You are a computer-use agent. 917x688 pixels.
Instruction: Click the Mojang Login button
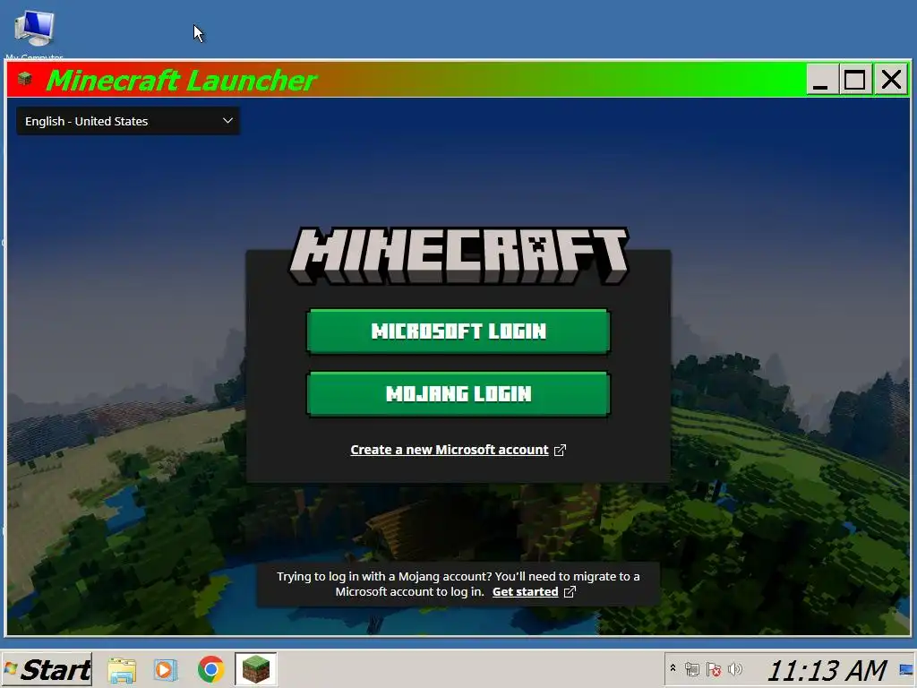coord(458,394)
